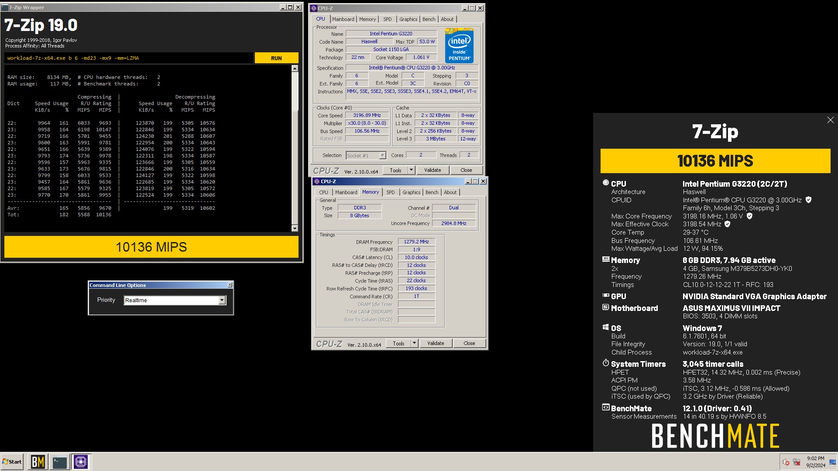838x471 pixels.
Task: Click the Core Speed value 3196.89 MHz
Action: click(367, 115)
